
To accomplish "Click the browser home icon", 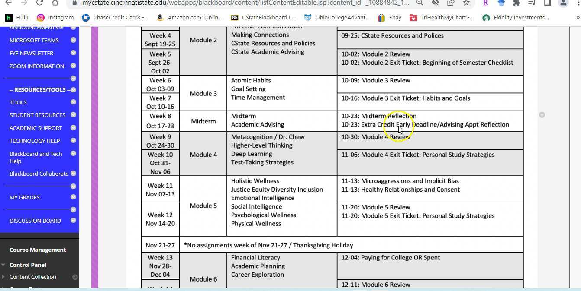I will pos(54,3).
